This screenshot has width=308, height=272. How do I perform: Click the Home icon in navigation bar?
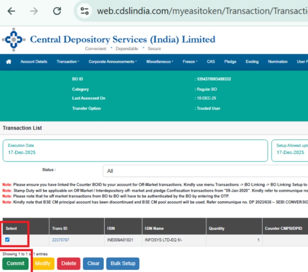pos(8,62)
